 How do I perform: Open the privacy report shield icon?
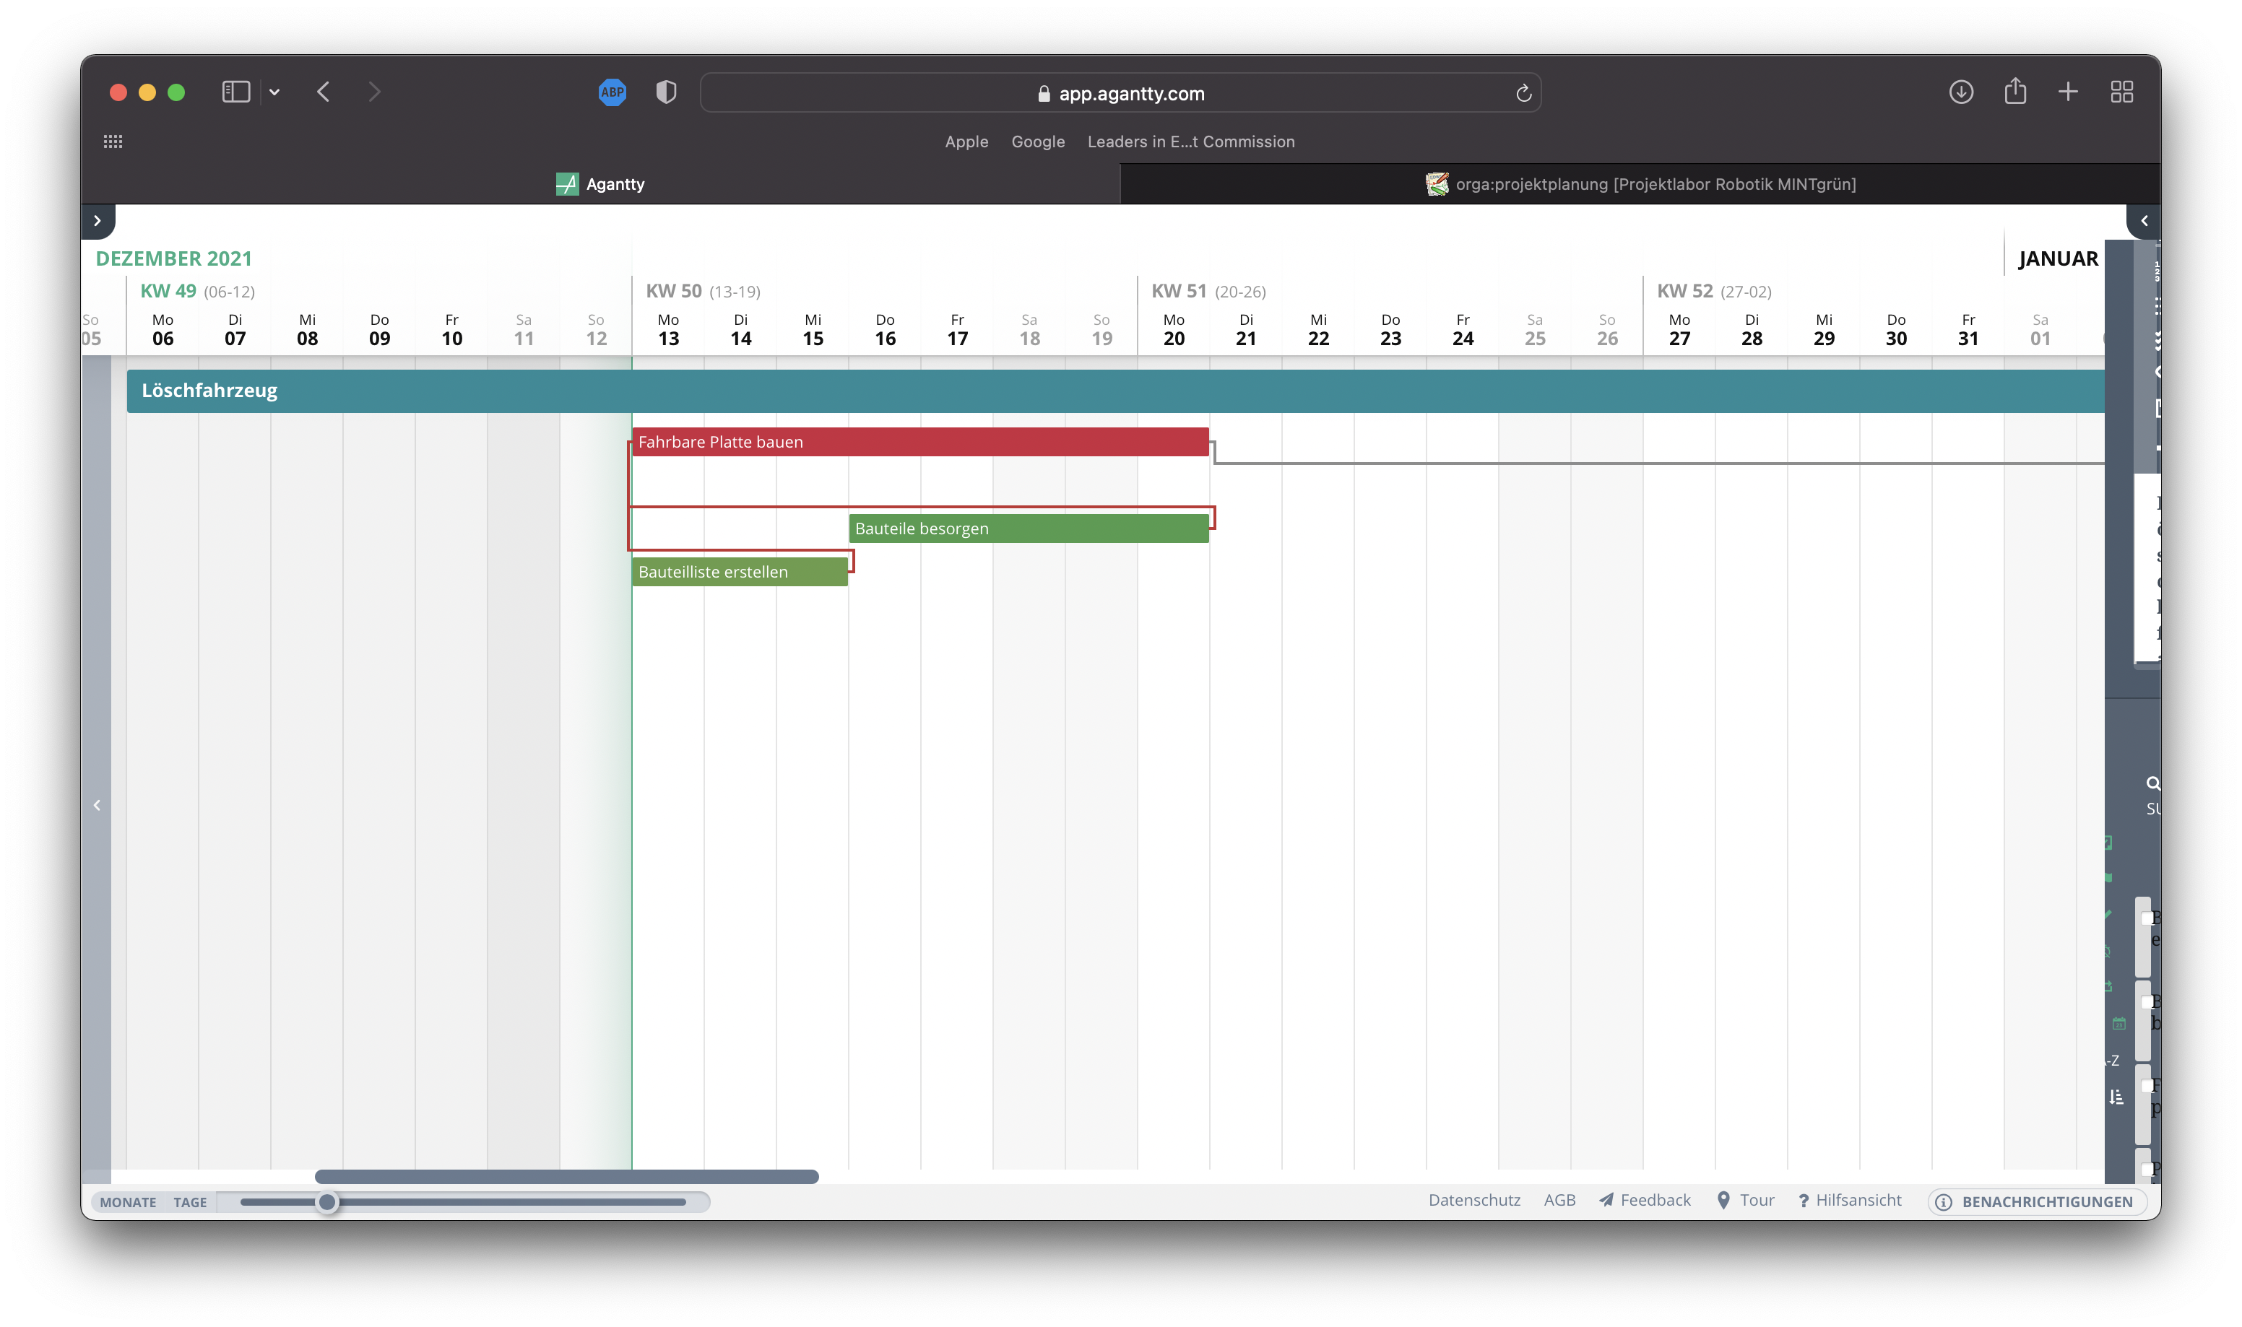pyautogui.click(x=665, y=92)
